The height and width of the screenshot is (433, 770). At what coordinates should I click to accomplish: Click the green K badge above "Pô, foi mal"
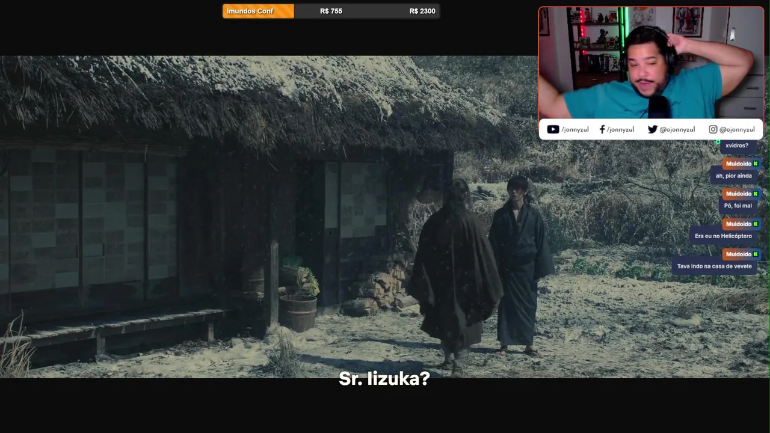(x=756, y=194)
